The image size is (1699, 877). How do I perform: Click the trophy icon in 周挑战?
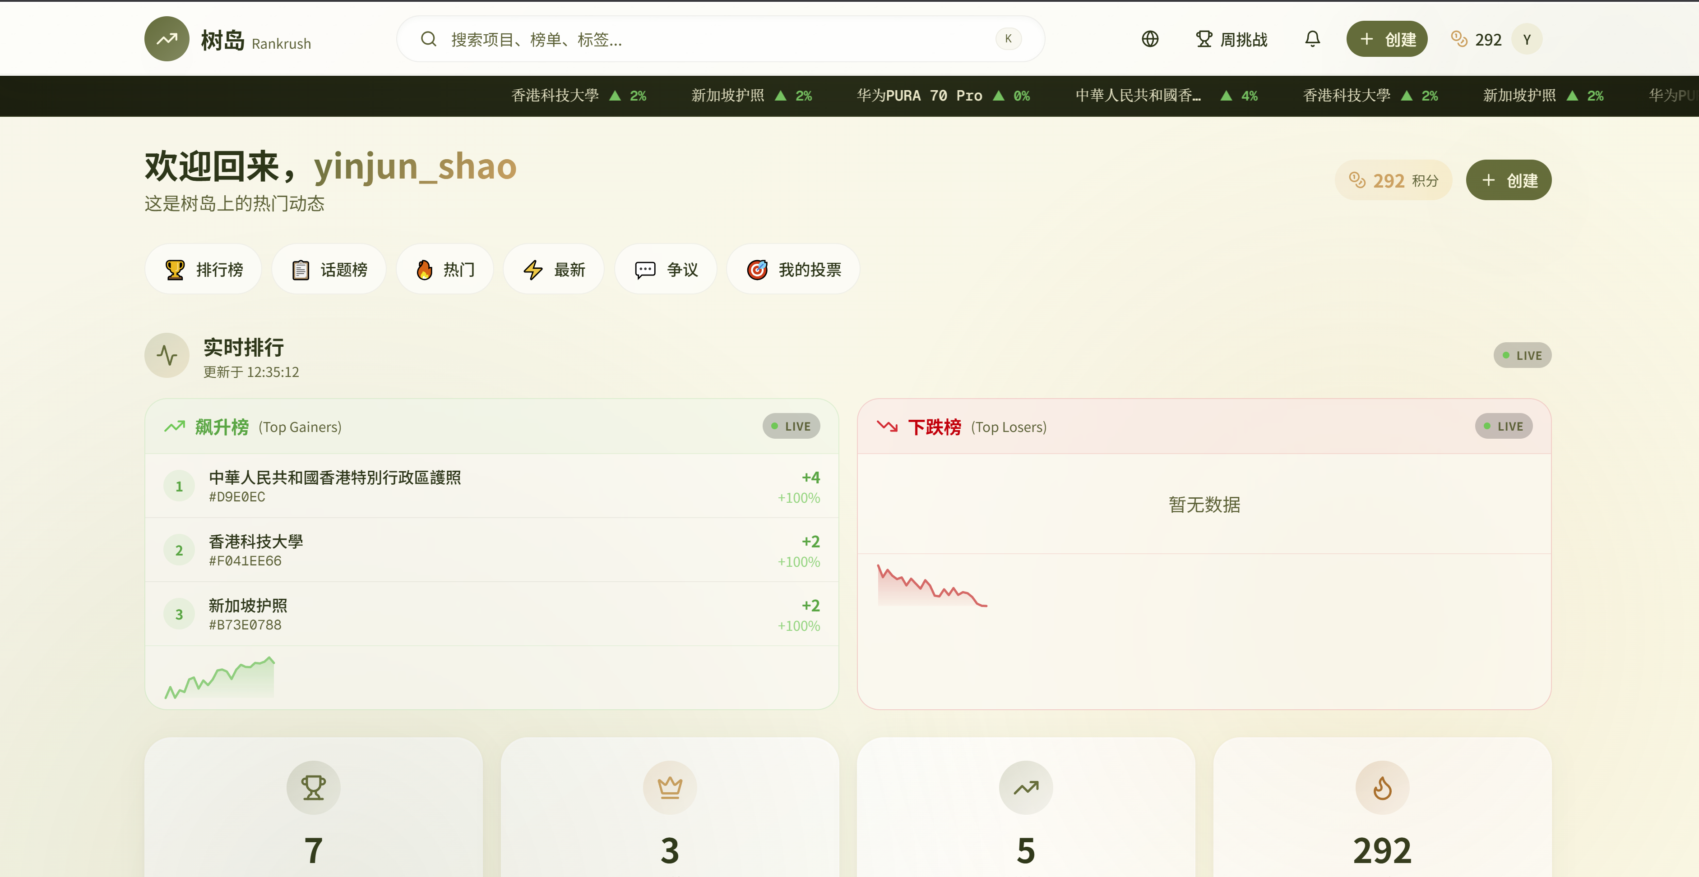[x=1204, y=39]
